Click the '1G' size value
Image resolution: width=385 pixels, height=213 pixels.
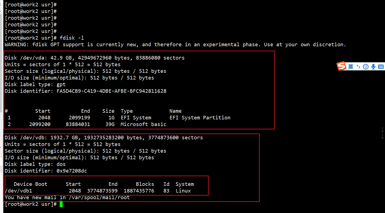click(x=112, y=118)
